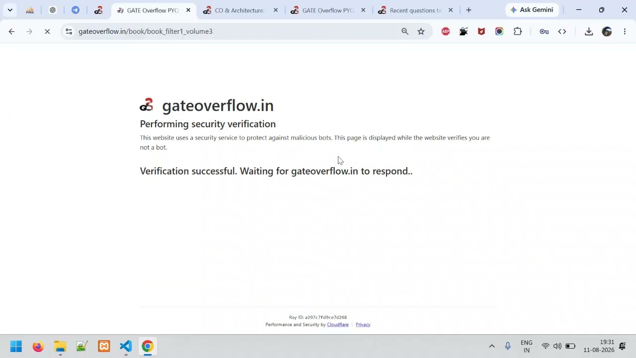The image size is (636, 358).
Task: Open a new browser tab
Action: click(469, 10)
